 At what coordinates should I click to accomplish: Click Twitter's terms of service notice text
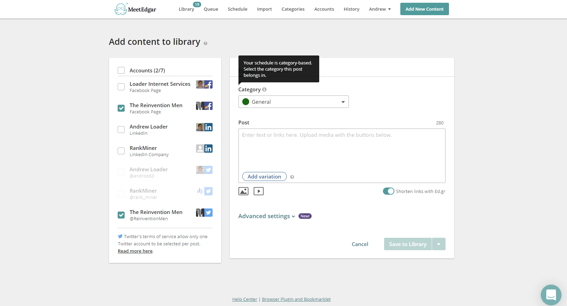tap(163, 240)
